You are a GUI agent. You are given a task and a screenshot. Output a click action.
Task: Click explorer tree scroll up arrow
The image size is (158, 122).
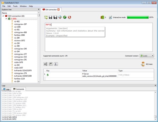pyautogui.click(x=39, y=13)
